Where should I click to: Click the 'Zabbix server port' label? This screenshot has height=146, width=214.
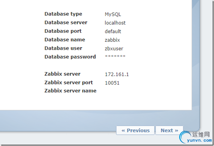(x=69, y=83)
